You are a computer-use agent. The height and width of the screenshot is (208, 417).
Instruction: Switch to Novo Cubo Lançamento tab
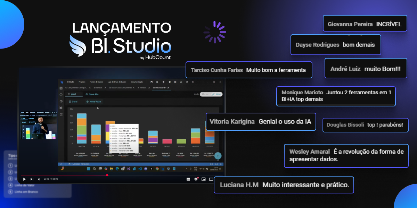121,88
